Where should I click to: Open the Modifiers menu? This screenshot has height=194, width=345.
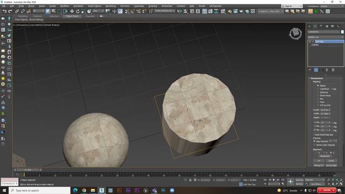click(x=65, y=6)
